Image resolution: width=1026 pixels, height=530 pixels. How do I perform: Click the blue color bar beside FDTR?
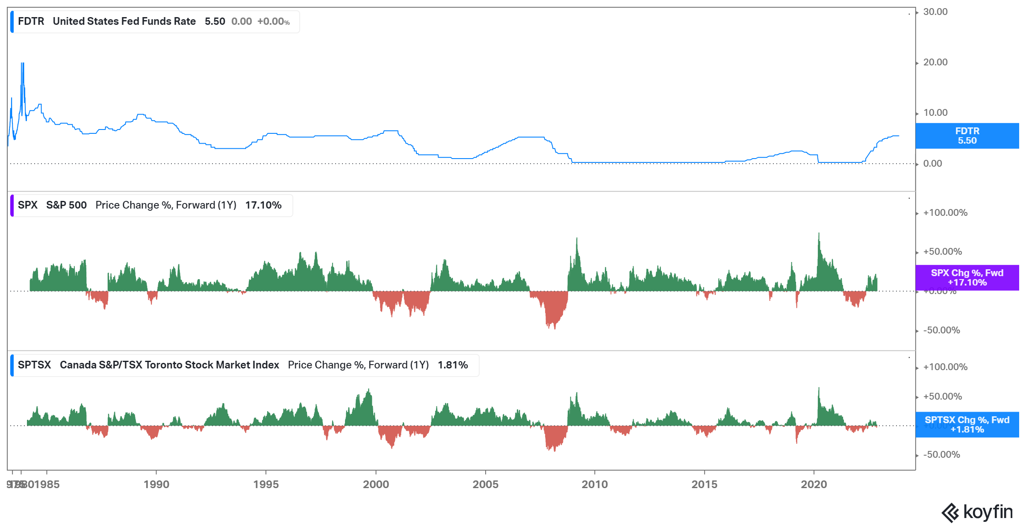coord(12,22)
